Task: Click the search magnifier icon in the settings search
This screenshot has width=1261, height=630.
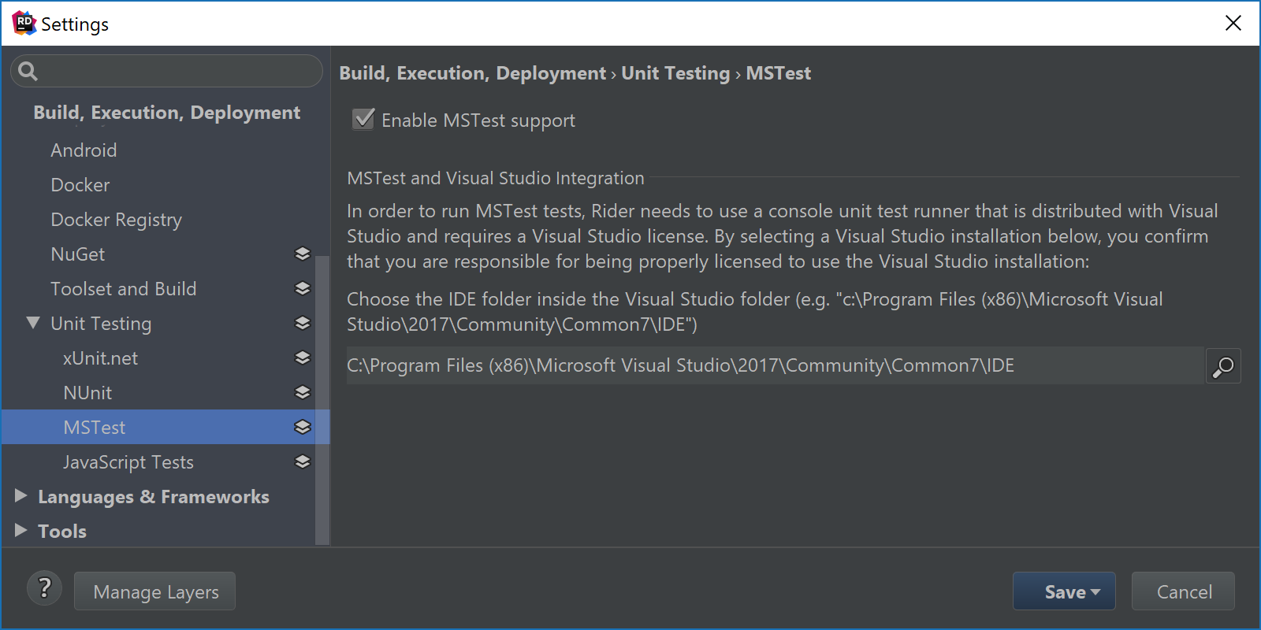Action: pos(28,71)
